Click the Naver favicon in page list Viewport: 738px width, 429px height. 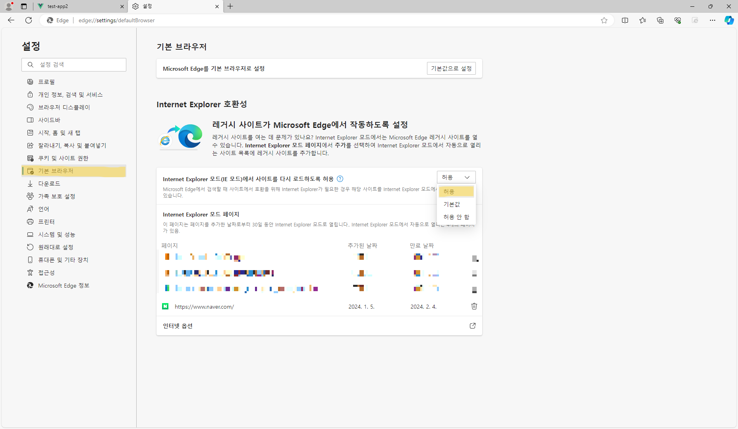[165, 306]
